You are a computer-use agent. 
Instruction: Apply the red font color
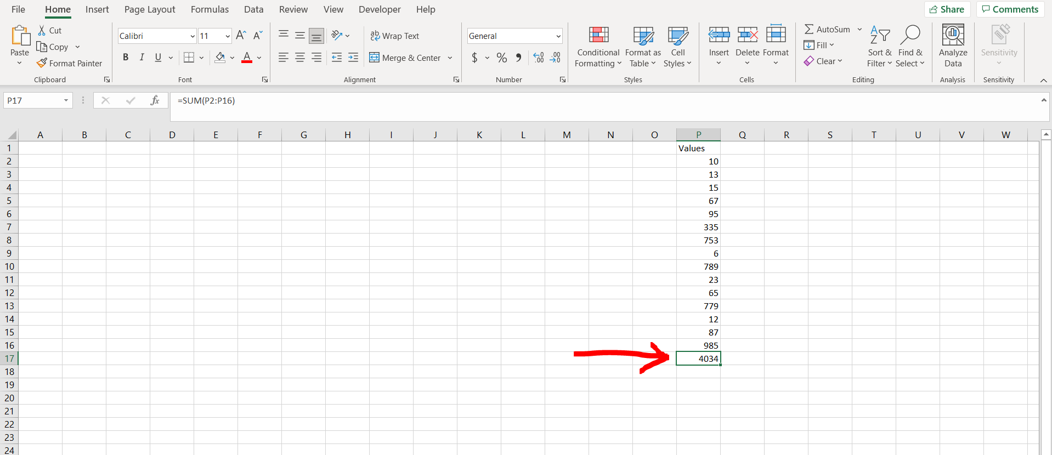point(247,58)
